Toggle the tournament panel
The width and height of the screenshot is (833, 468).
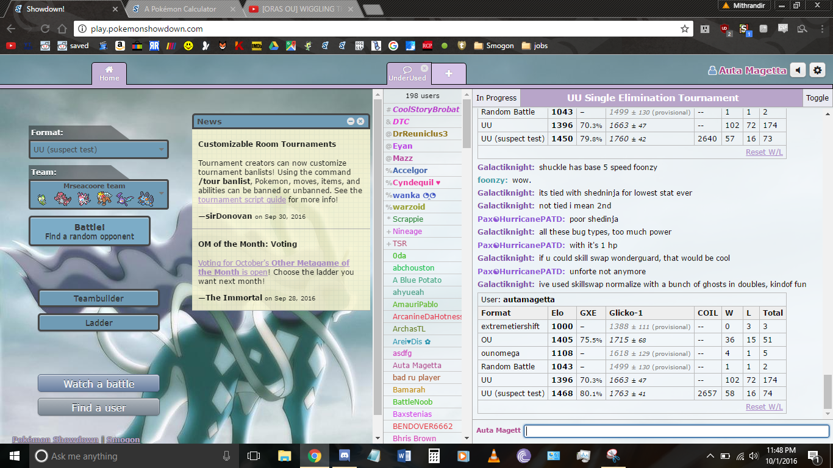[x=817, y=97]
